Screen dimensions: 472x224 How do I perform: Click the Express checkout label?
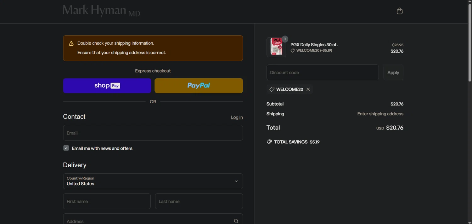[x=153, y=71]
